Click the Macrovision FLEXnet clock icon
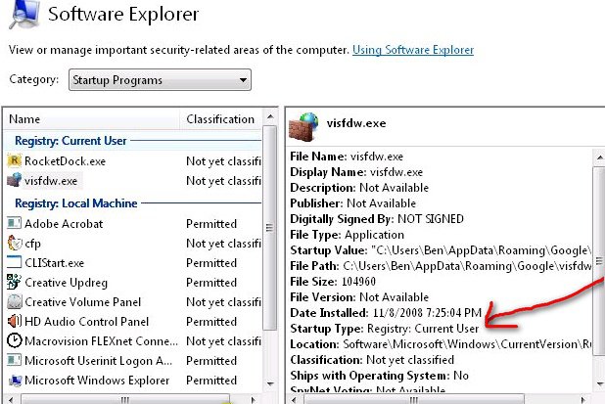The height and width of the screenshot is (404, 605). pos(15,340)
